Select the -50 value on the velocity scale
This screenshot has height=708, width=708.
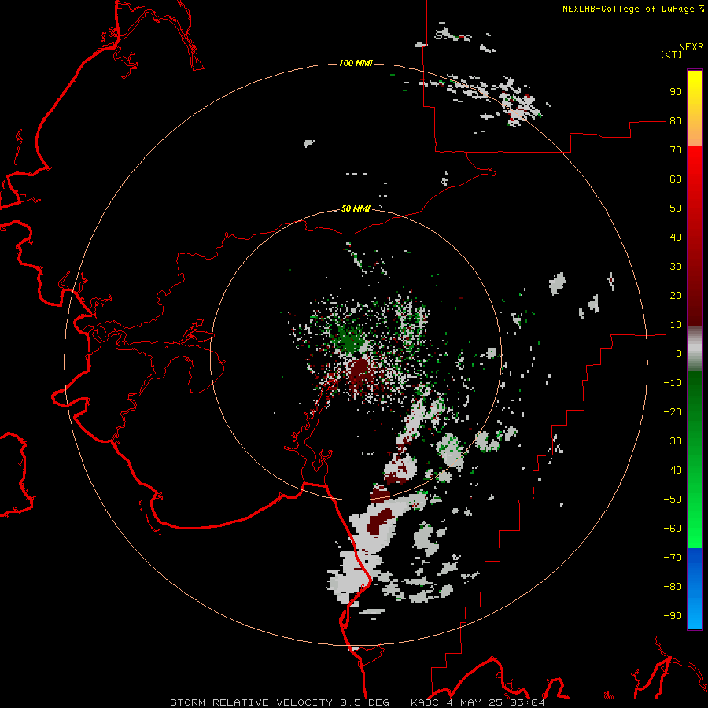tap(673, 500)
